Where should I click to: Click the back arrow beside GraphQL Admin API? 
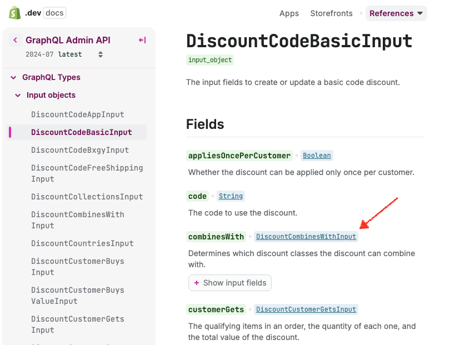click(15, 40)
